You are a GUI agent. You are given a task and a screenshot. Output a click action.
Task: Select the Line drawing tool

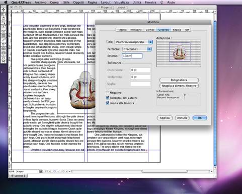click(x=4, y=40)
